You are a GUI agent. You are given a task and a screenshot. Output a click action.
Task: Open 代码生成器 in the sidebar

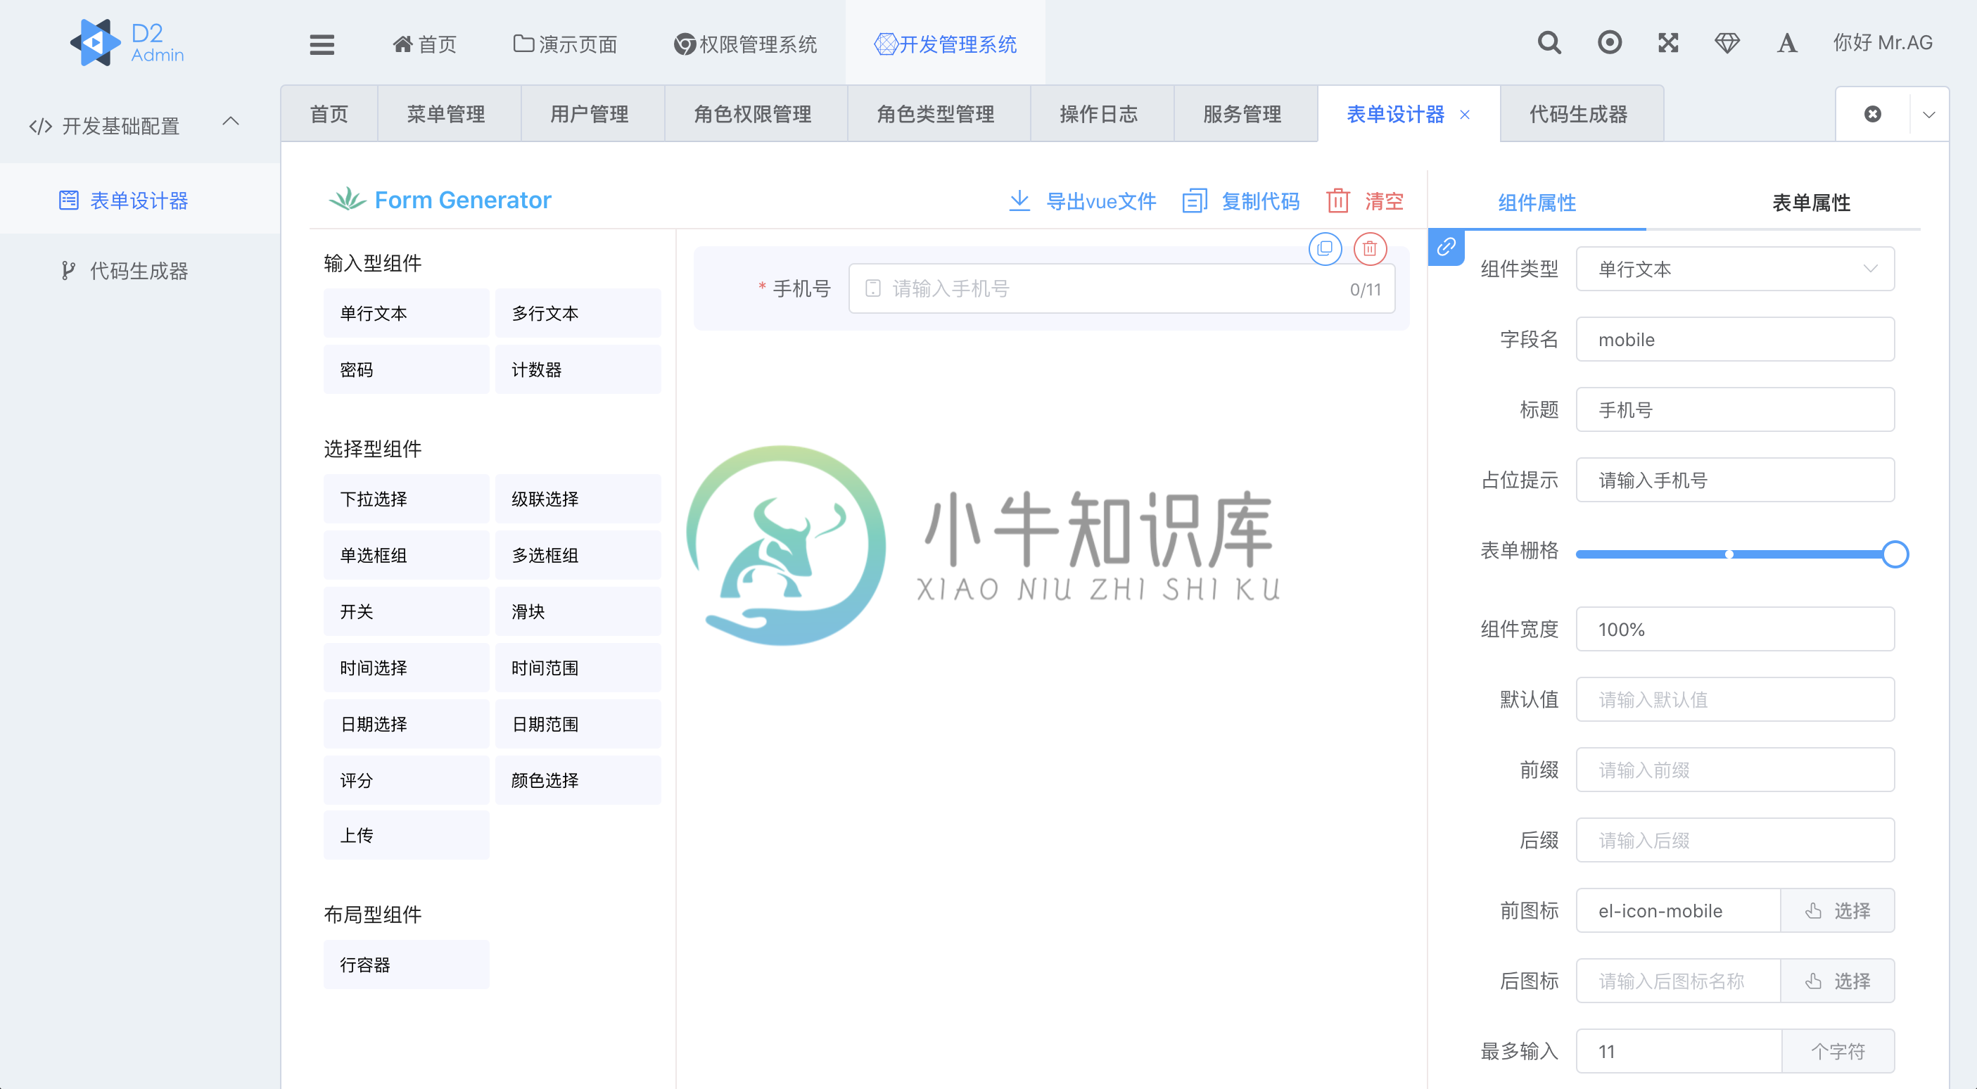click(140, 270)
